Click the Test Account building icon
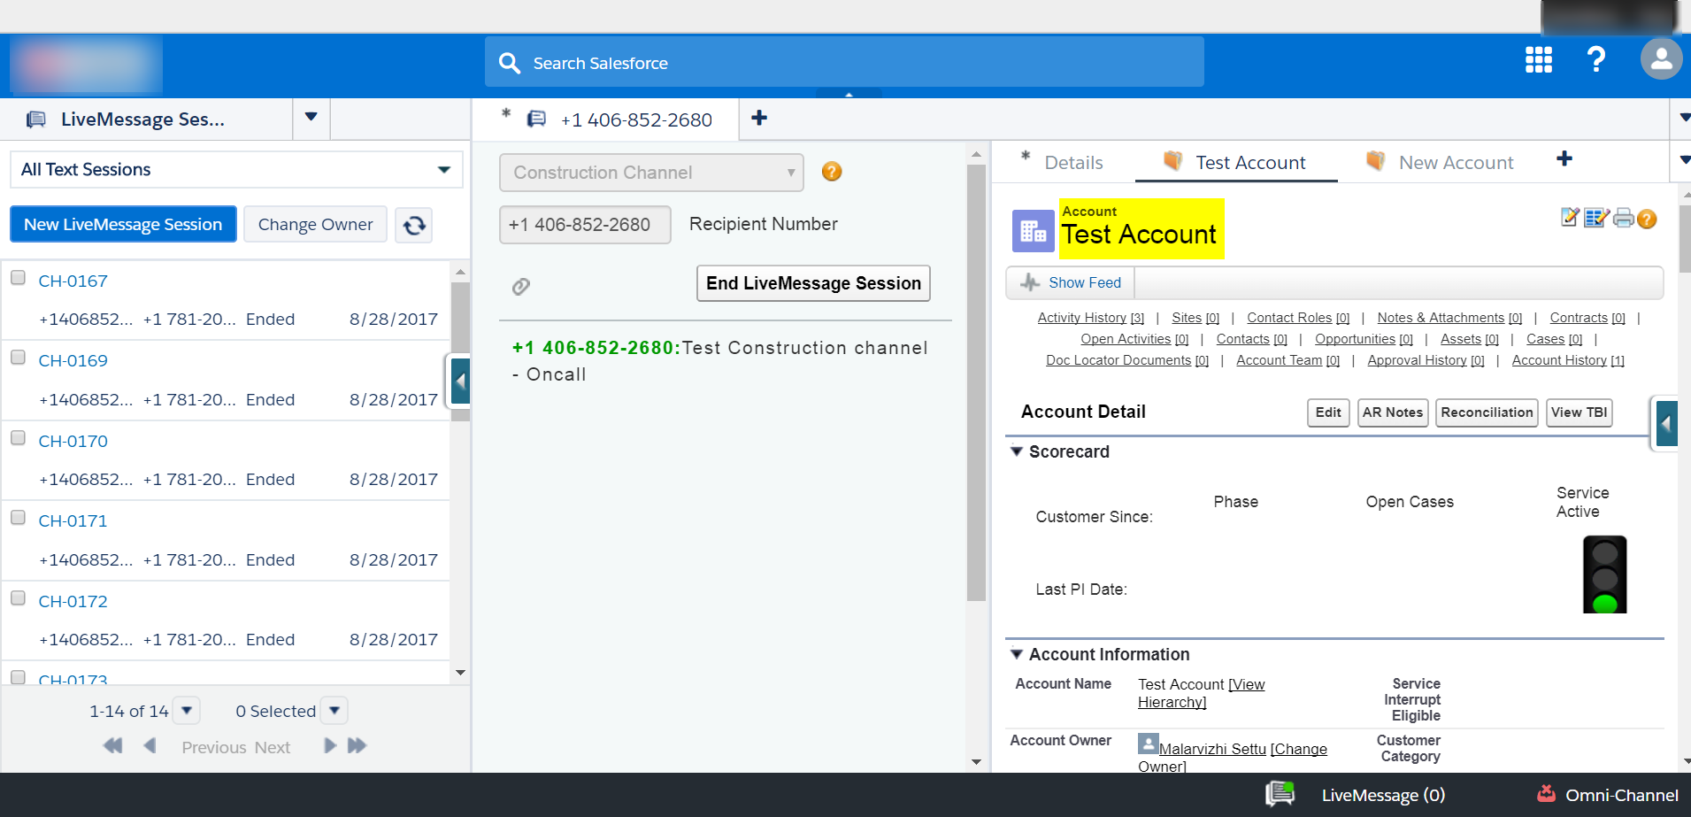The height and width of the screenshot is (817, 1691). [1034, 231]
